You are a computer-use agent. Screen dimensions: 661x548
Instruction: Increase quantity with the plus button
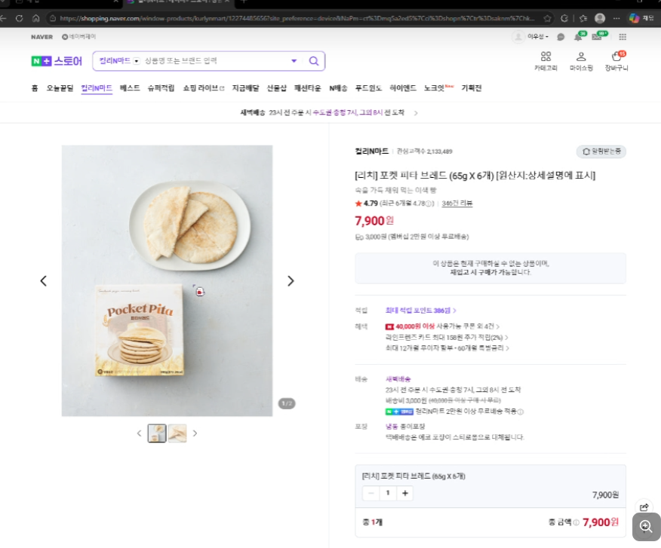tap(404, 493)
